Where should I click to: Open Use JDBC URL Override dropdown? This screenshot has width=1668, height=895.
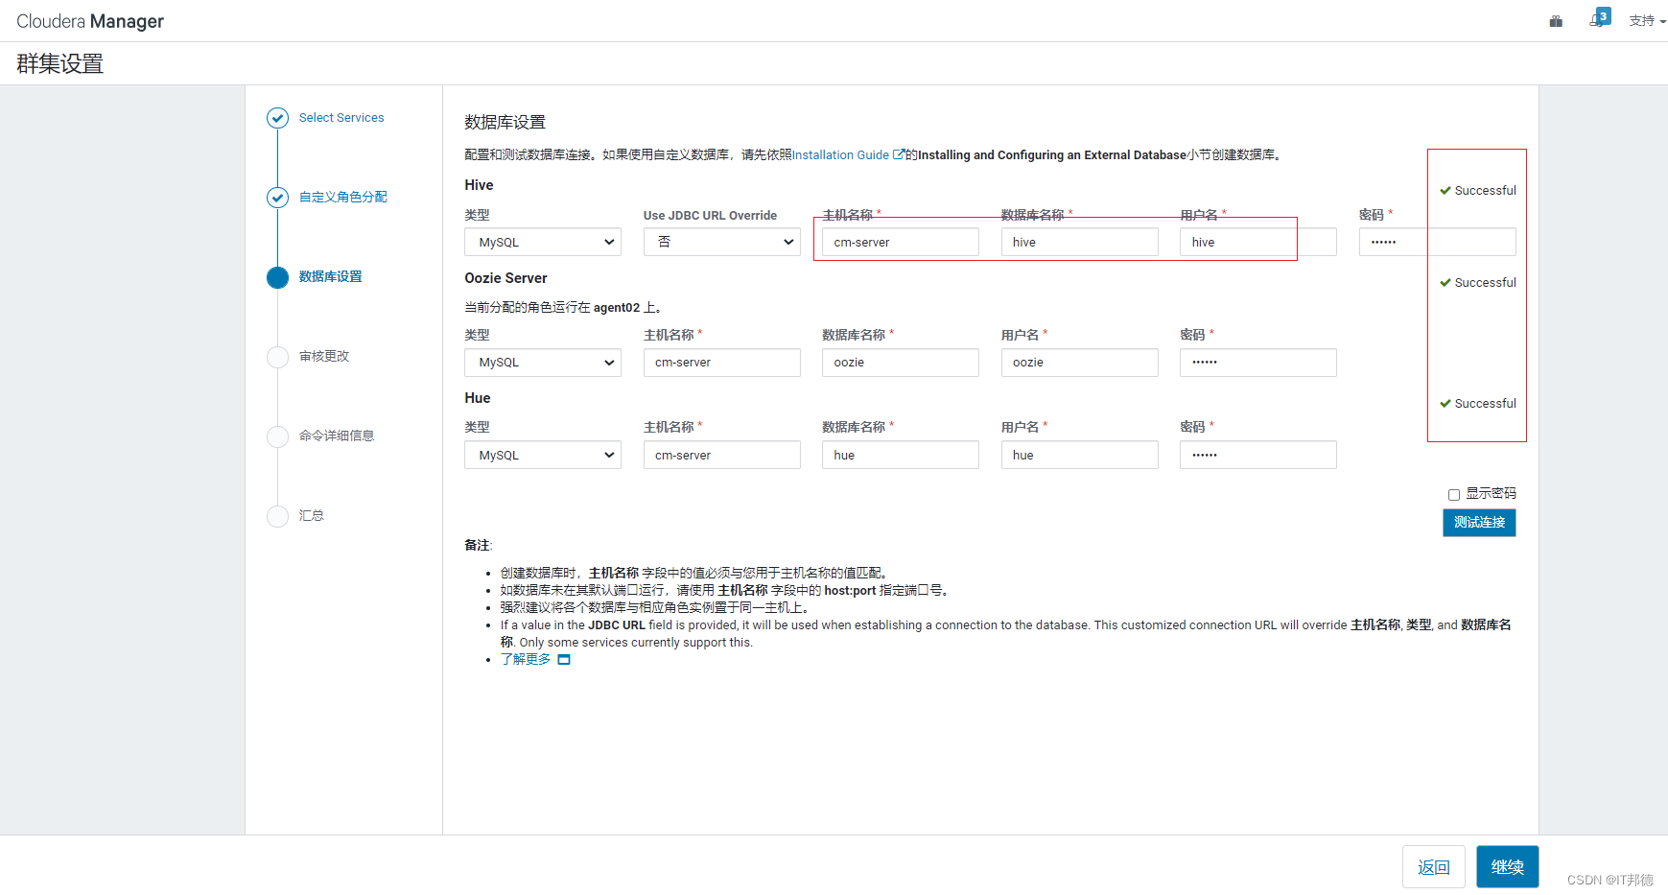[721, 243]
